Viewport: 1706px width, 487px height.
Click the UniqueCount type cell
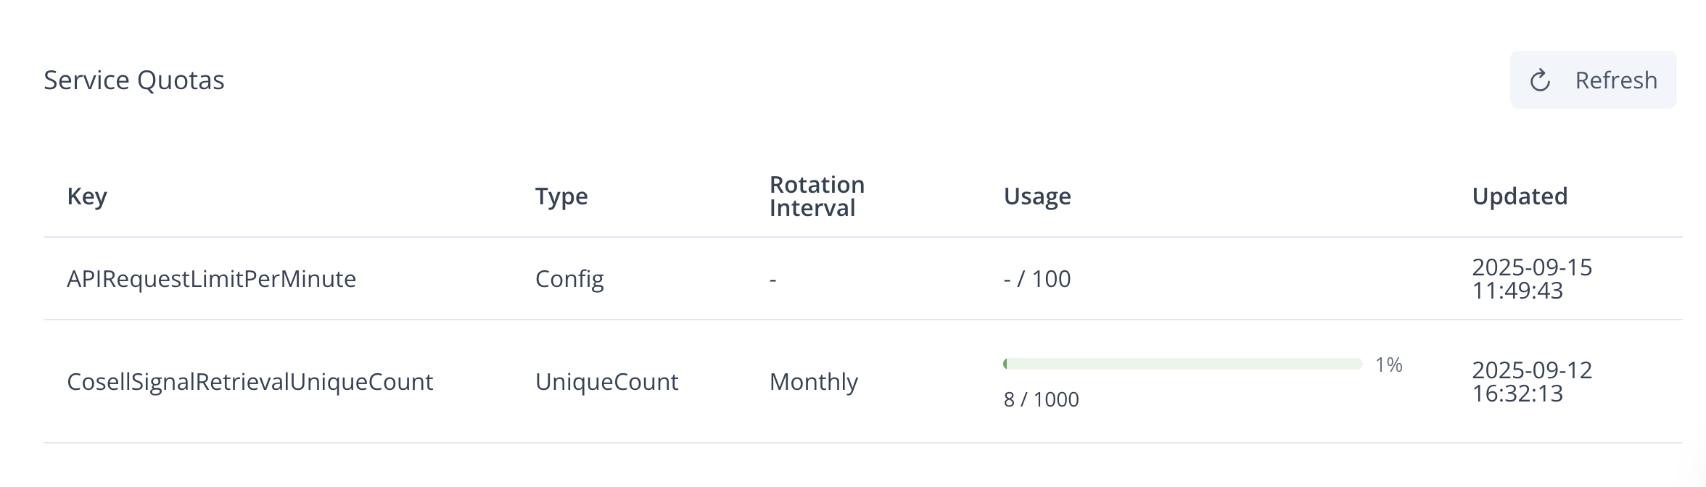(x=606, y=382)
